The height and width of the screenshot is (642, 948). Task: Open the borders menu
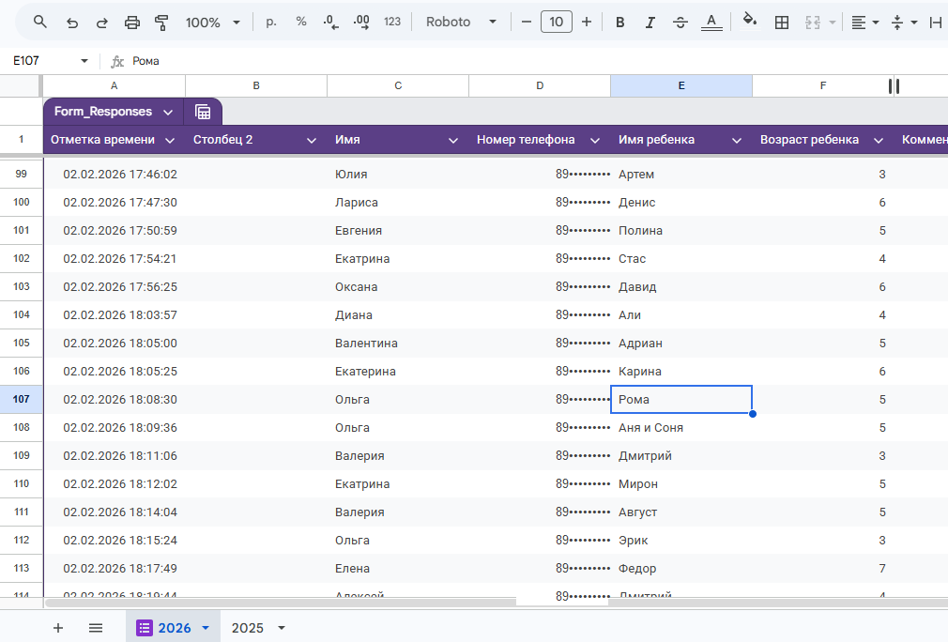coord(782,23)
